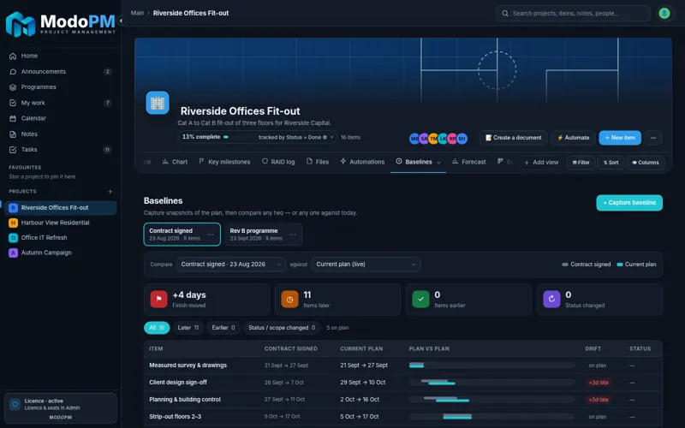Click the New item button

620,138
